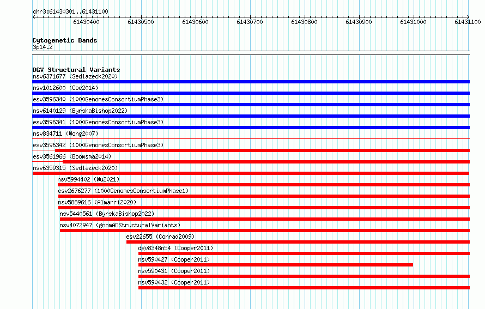Open the nsv6140129 (ByrskaBishop2022) label
Screen dimensions: 485x309
80,111
